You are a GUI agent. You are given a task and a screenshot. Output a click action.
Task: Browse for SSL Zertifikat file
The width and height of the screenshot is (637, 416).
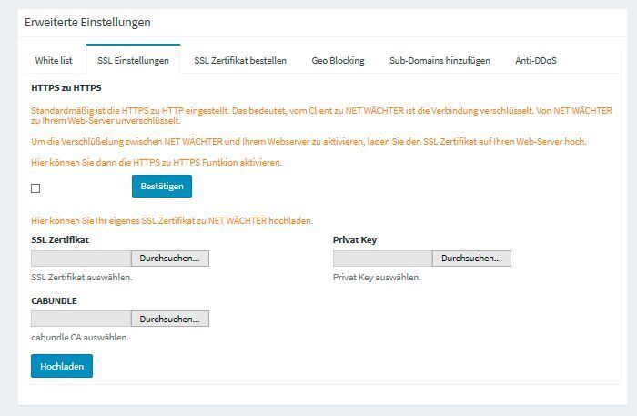click(x=170, y=259)
